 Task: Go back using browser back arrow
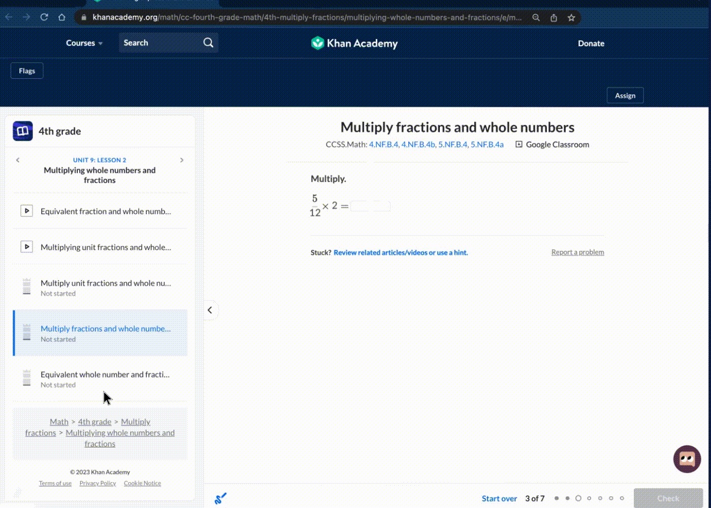coord(9,17)
